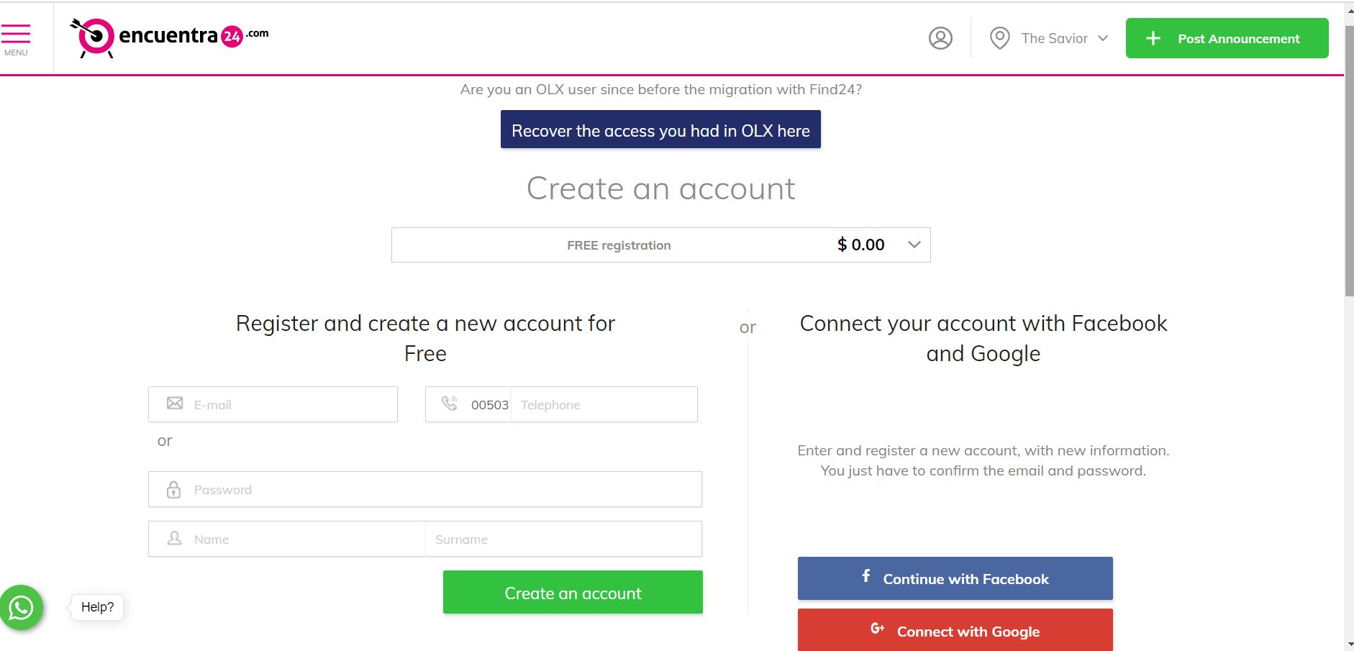Click the envelope icon in the E-mail field
Image resolution: width=1354 pixels, height=651 pixels.
(174, 404)
